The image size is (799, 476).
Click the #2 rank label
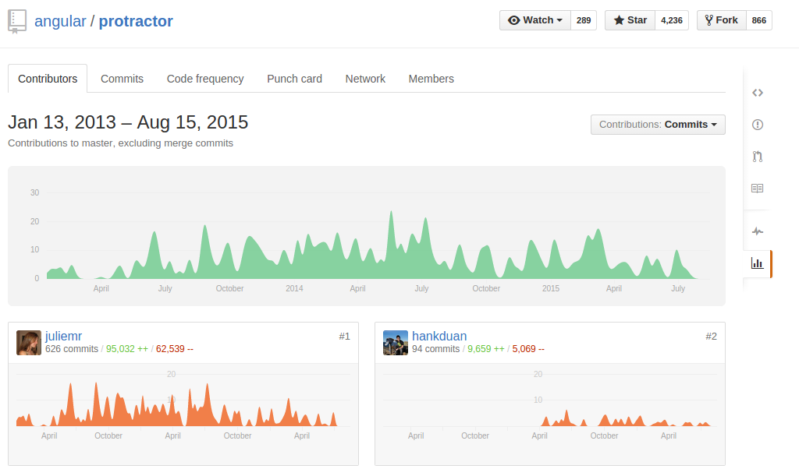[712, 336]
